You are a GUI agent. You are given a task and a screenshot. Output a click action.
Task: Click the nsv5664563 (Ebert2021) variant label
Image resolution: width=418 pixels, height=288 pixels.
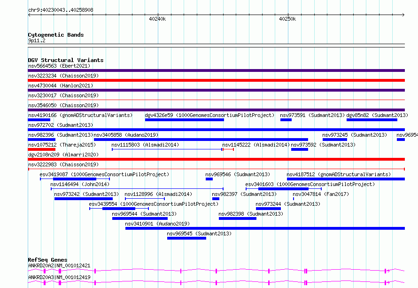[x=59, y=66]
